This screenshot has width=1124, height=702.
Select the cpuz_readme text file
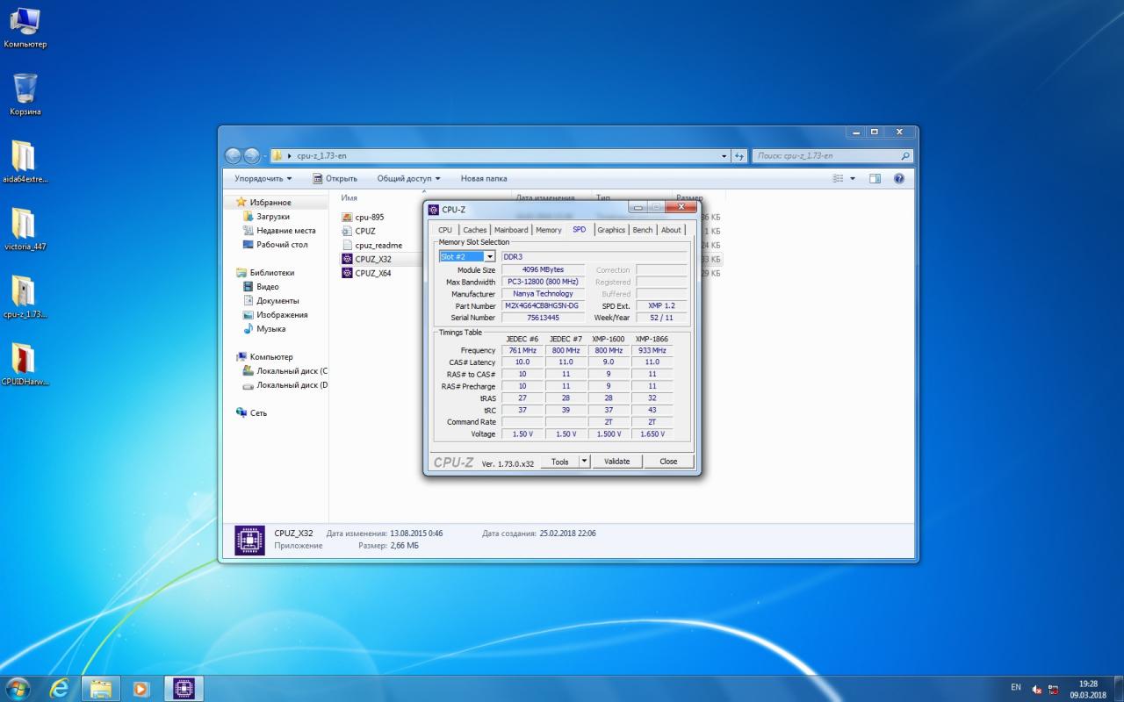point(378,245)
